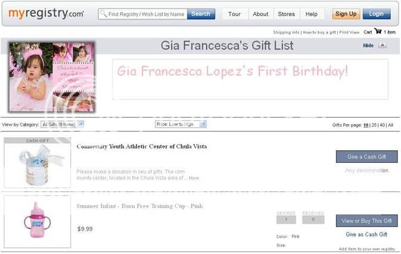Click the Sign Up button
The width and height of the screenshot is (401, 254).
pyautogui.click(x=346, y=14)
